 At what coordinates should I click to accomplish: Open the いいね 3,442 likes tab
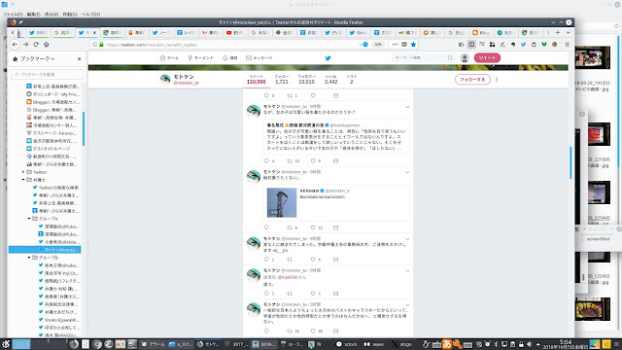tap(330, 80)
